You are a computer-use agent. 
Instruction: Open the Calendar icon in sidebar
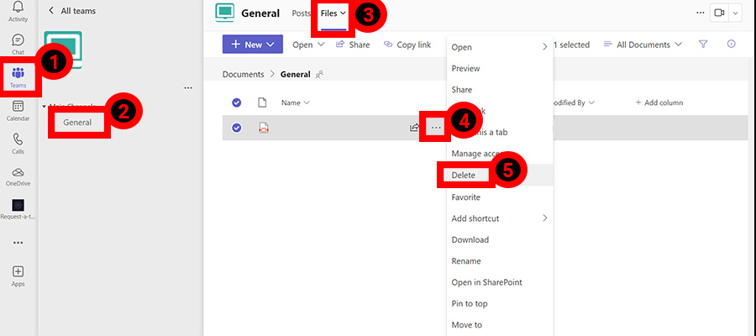pos(18,109)
